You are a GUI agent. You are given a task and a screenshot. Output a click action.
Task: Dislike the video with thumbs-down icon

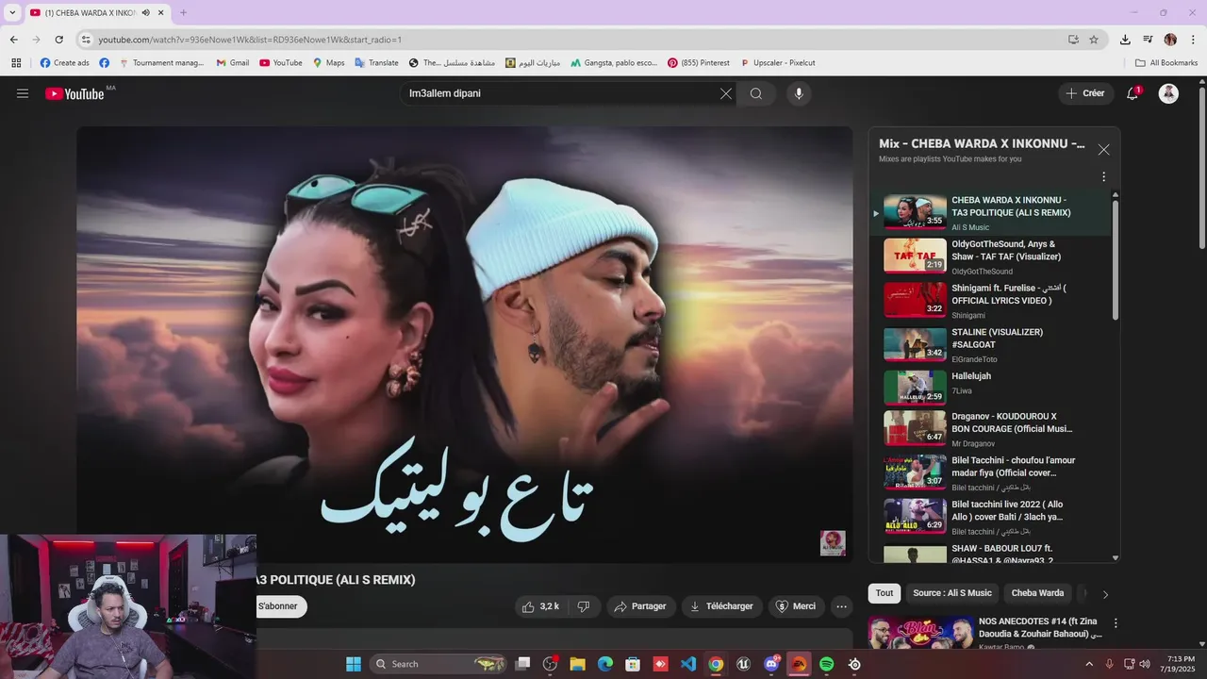pyautogui.click(x=584, y=606)
